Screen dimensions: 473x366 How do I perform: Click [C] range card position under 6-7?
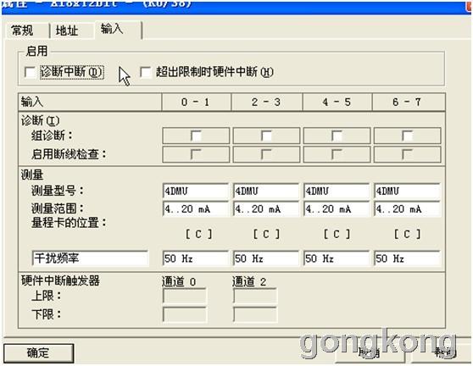tap(407, 234)
